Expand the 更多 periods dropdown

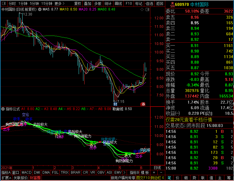pyautogui.click(x=59, y=4)
